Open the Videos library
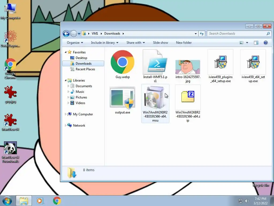 coord(80,103)
